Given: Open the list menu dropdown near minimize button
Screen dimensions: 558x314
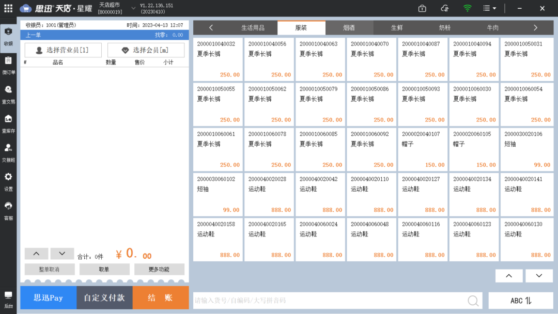Looking at the screenshot, I should pyautogui.click(x=488, y=8).
